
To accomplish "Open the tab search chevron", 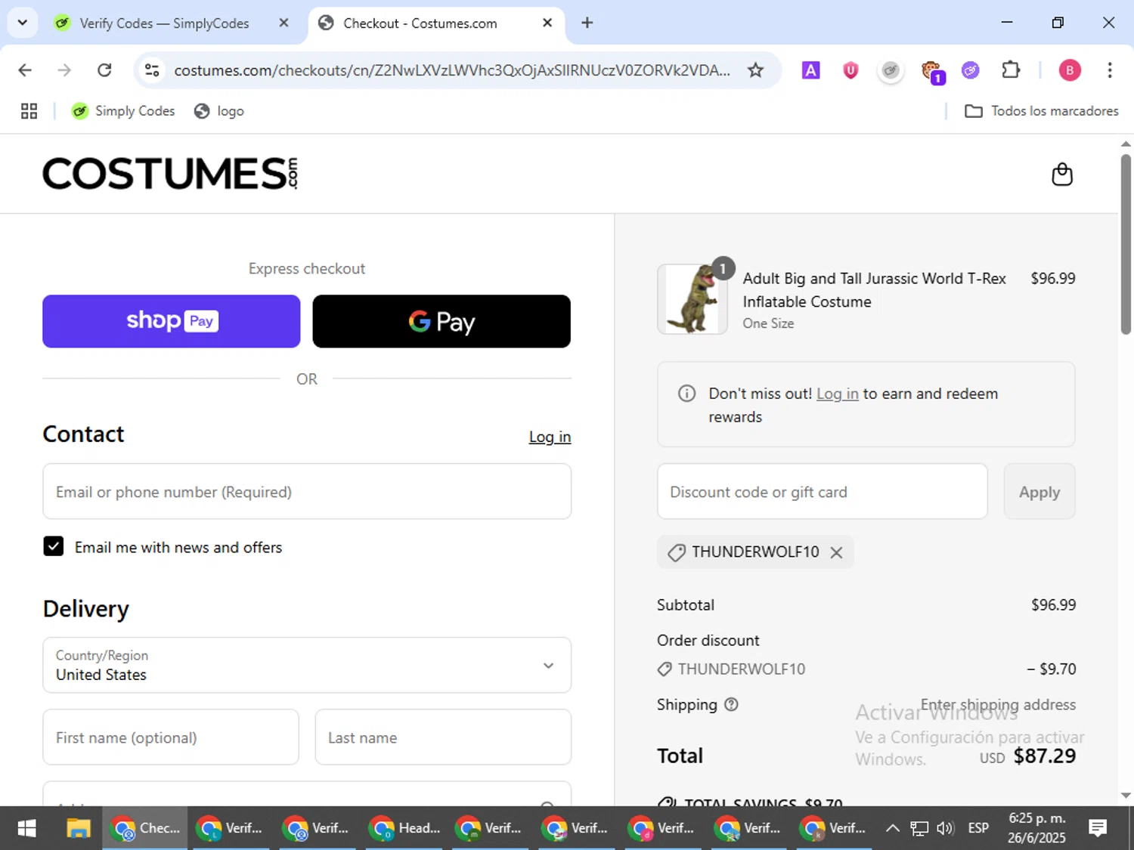I will click(22, 23).
